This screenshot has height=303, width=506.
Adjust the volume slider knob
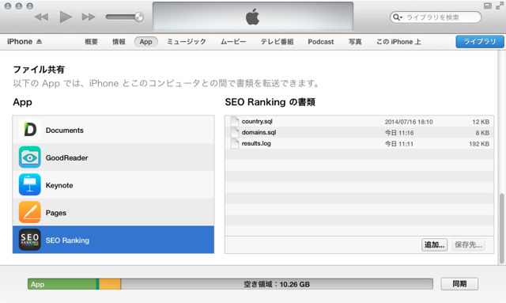[x=139, y=17]
